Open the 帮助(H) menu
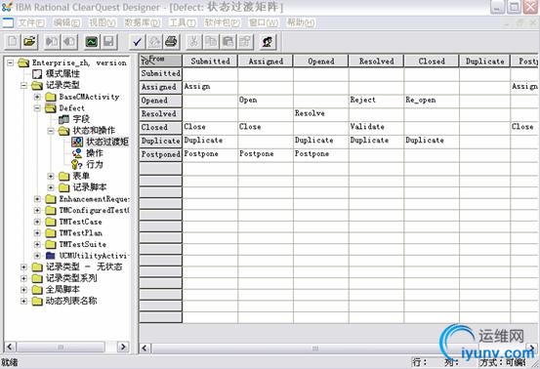540x369 pixels. (301, 22)
